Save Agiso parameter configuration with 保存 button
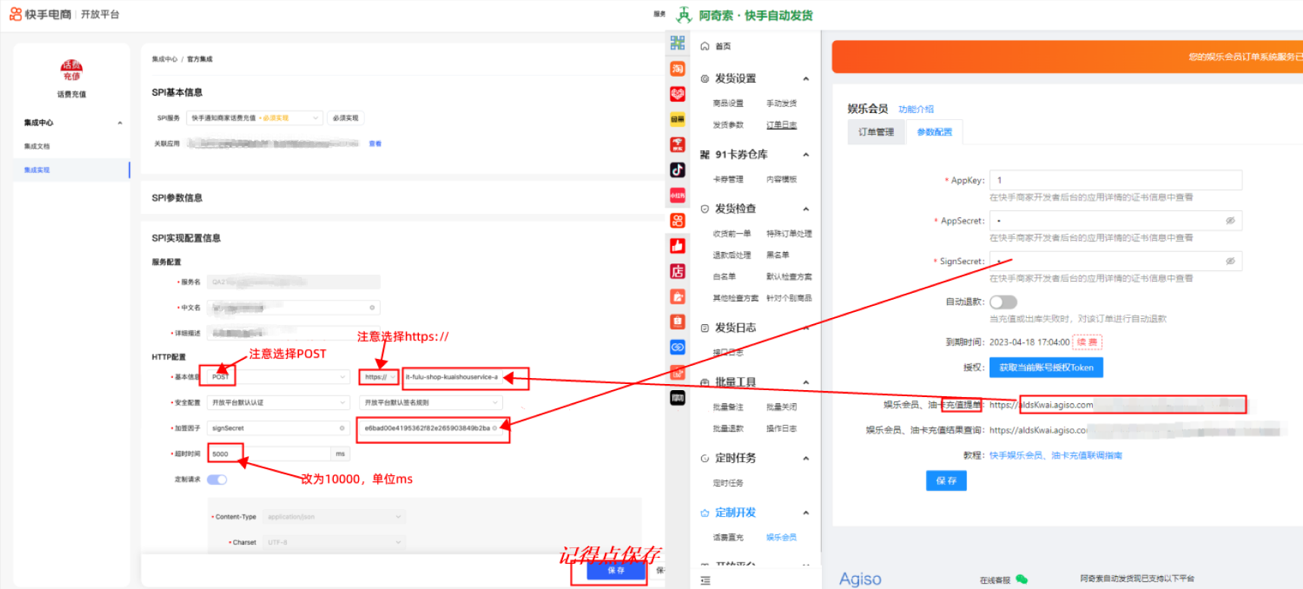The image size is (1303, 589). [946, 480]
